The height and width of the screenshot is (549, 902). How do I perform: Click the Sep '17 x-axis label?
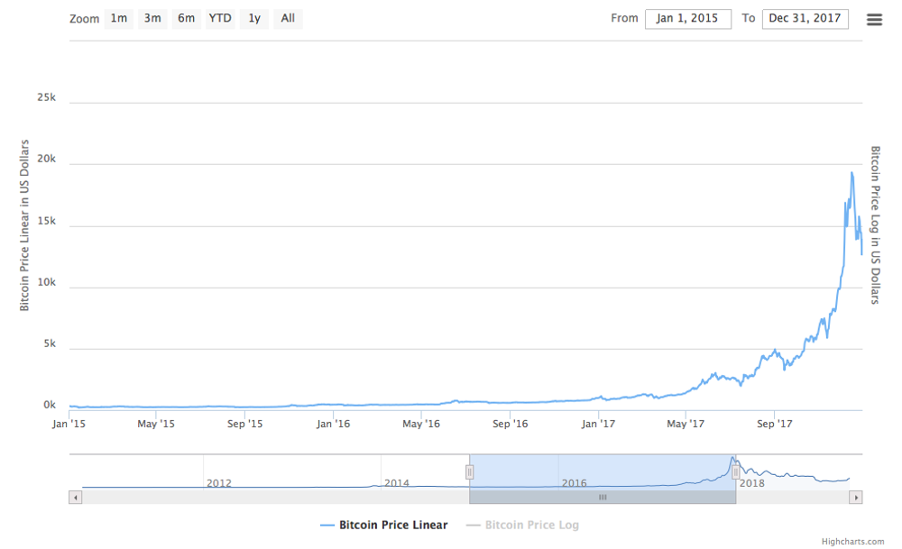[x=774, y=424]
